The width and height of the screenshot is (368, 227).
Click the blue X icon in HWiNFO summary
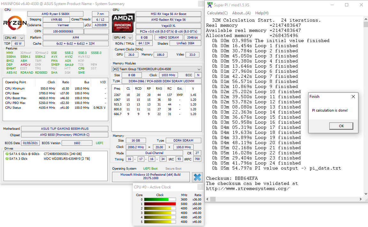click(197, 177)
